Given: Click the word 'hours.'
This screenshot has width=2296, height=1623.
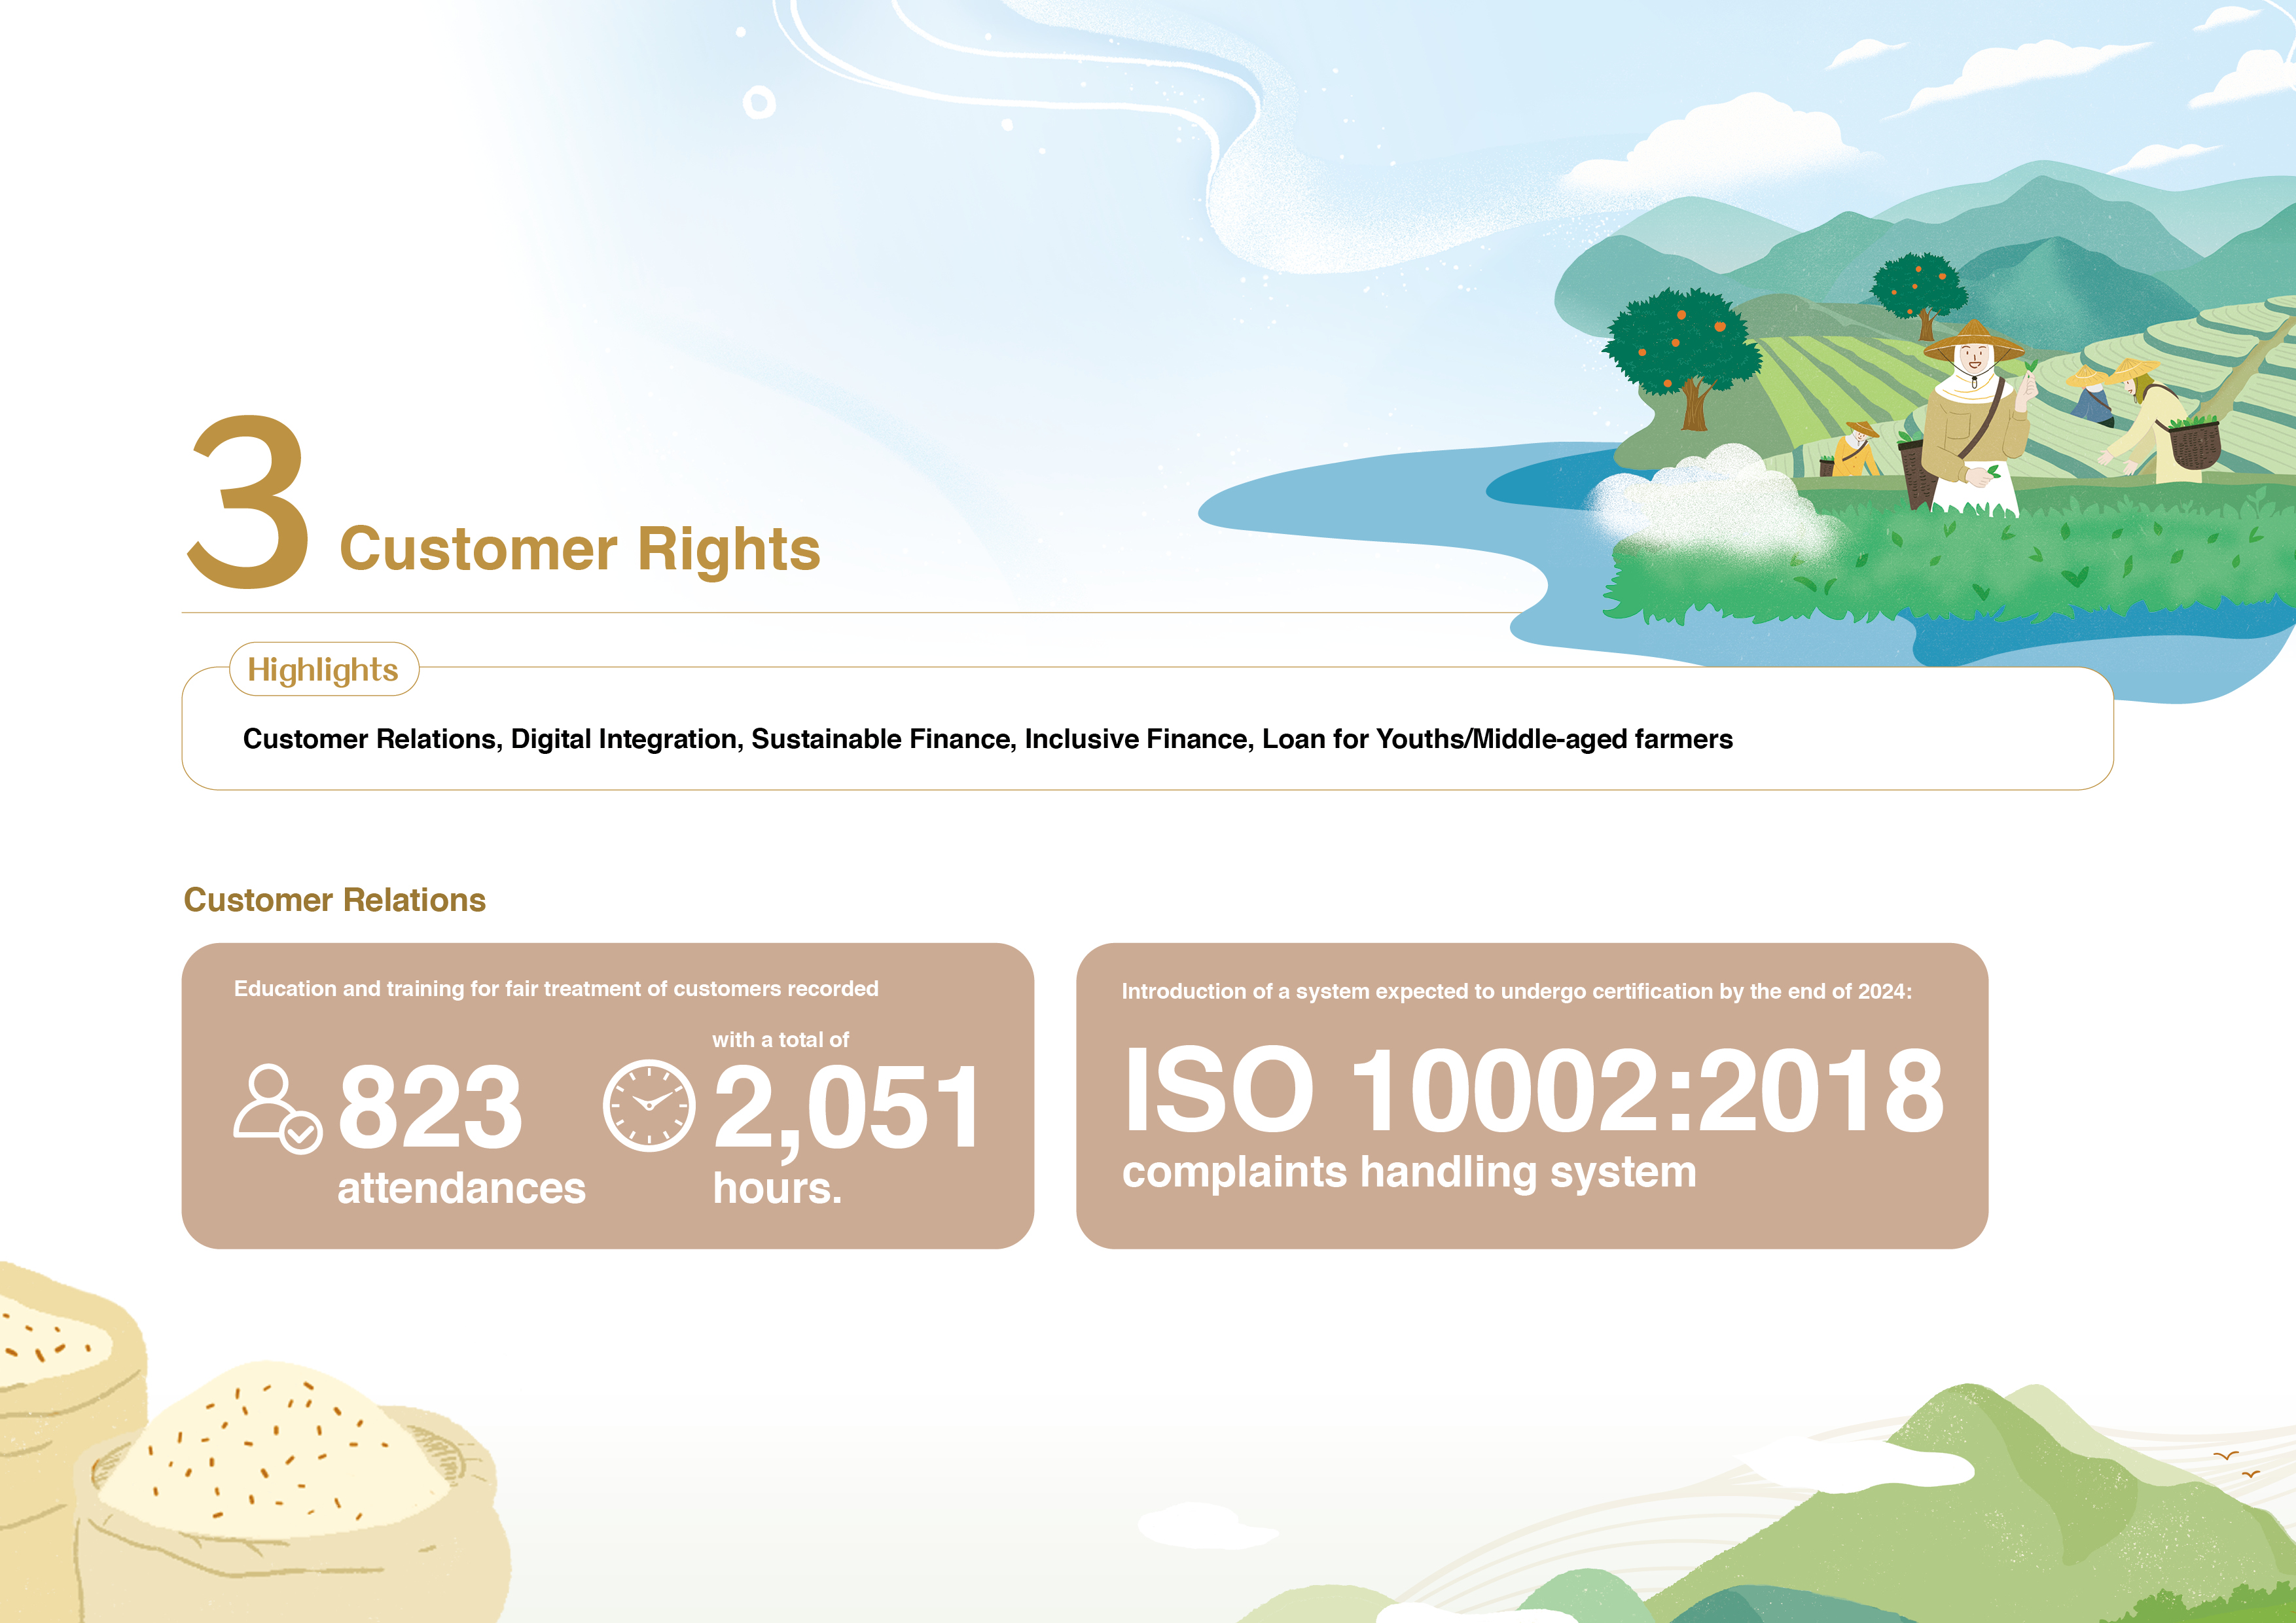Looking at the screenshot, I should (777, 1188).
